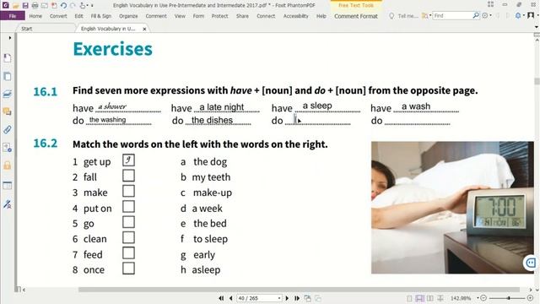Switch to facing pages view mode
540x304 pixels.
tap(430, 298)
